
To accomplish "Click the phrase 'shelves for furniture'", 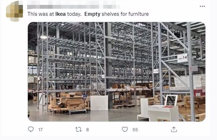I will pos(125,14).
